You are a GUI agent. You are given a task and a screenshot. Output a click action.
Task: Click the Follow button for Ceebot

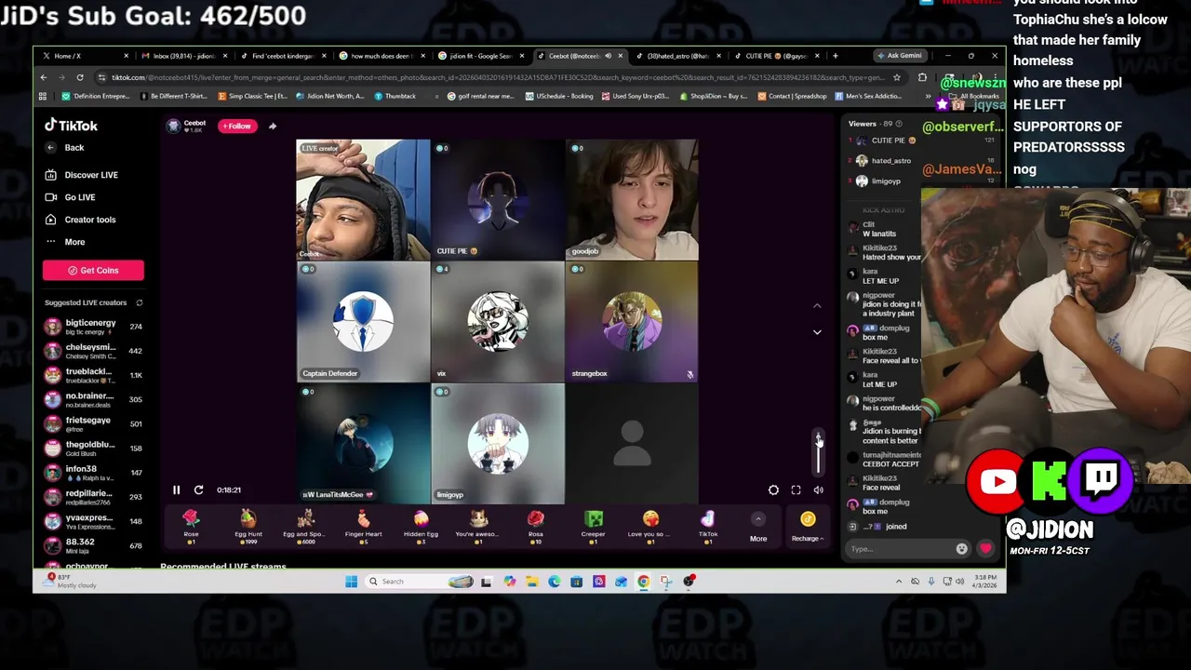pyautogui.click(x=236, y=126)
